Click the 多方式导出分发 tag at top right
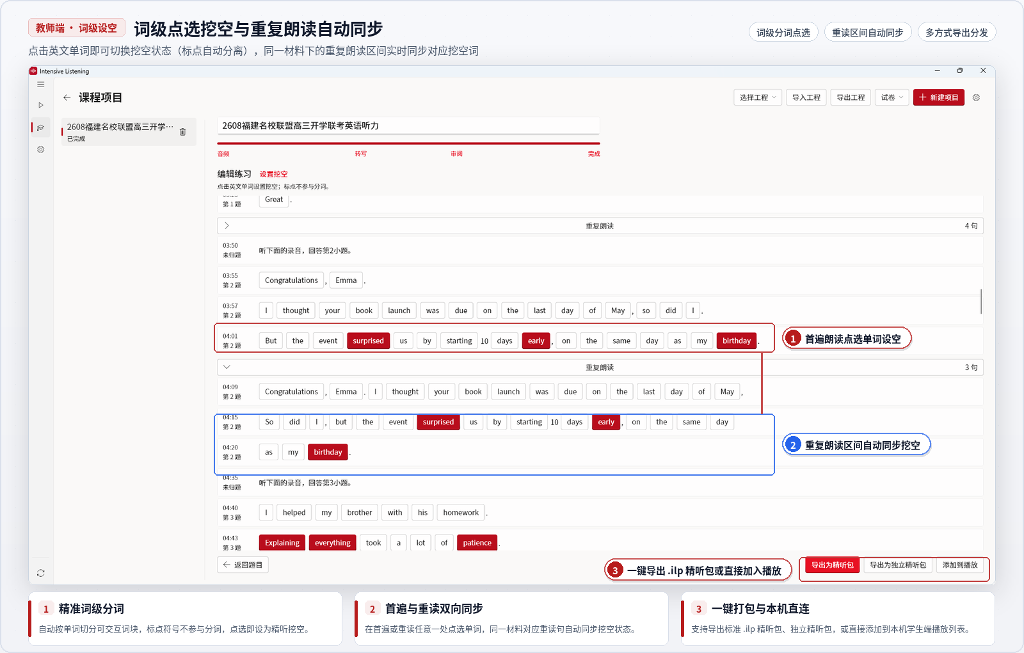This screenshot has height=653, width=1024. pyautogui.click(x=957, y=33)
